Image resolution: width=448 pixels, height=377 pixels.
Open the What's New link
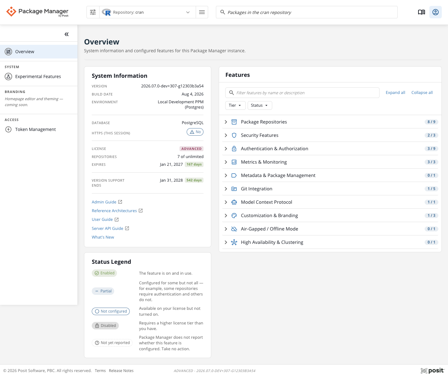tap(103, 237)
